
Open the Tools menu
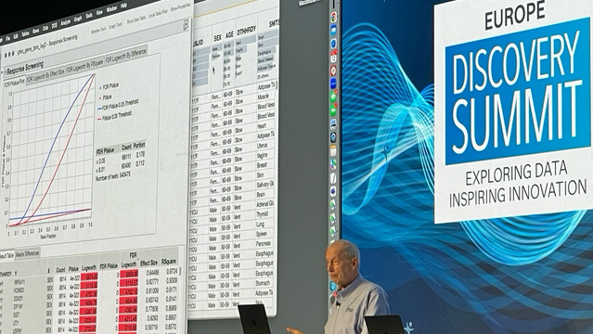click(x=89, y=16)
